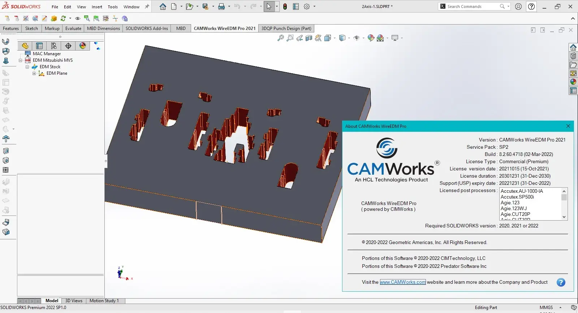
Task: Open the File menu
Action: coord(55,7)
